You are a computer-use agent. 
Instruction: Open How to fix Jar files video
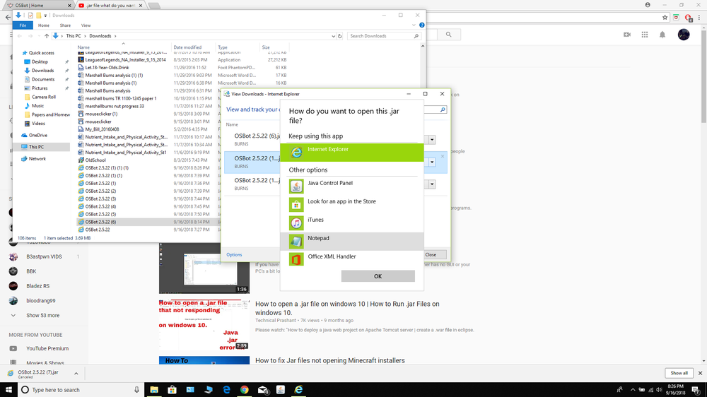330,360
